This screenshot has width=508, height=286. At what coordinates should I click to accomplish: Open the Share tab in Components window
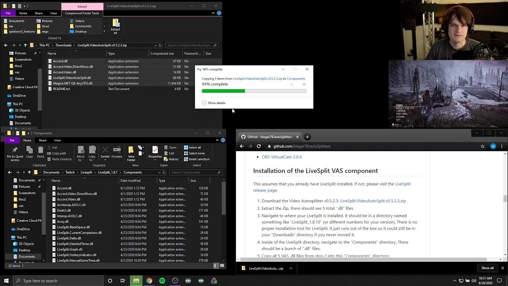(42, 140)
